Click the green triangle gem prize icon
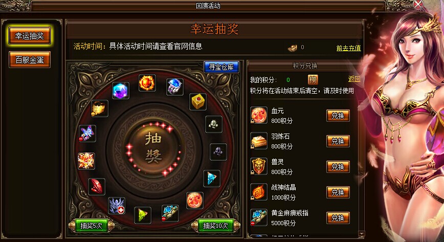 click(142, 215)
